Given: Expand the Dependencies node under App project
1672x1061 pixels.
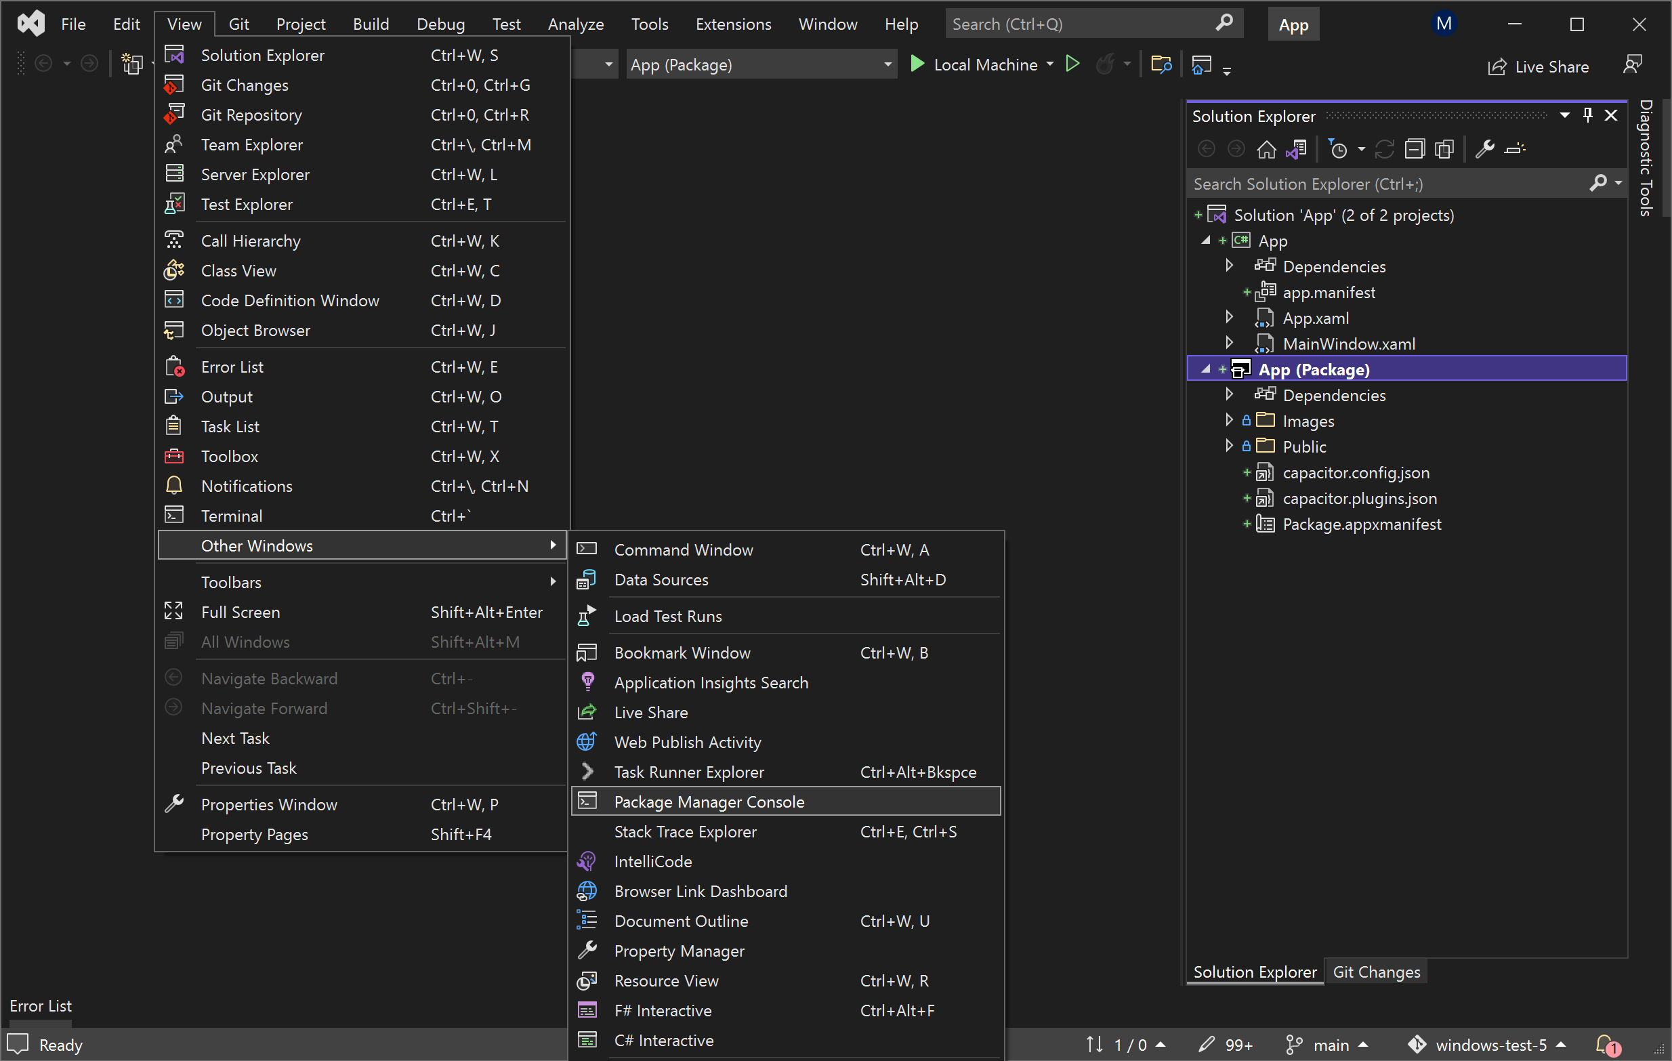Looking at the screenshot, I should (1228, 266).
